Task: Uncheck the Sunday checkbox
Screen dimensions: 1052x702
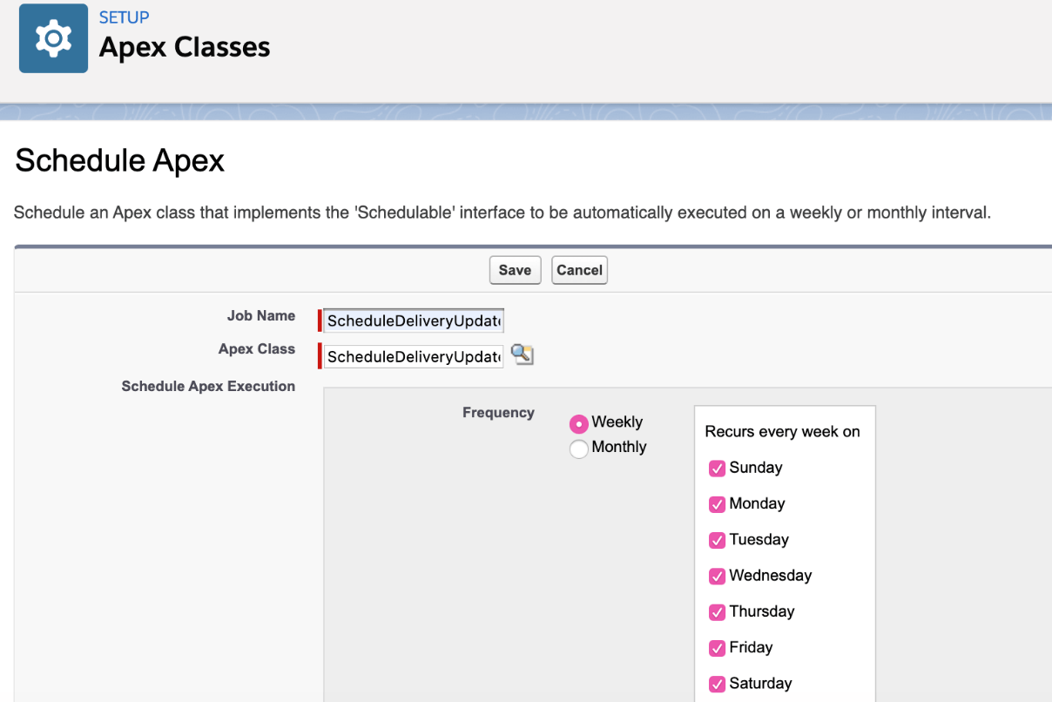Action: [716, 468]
